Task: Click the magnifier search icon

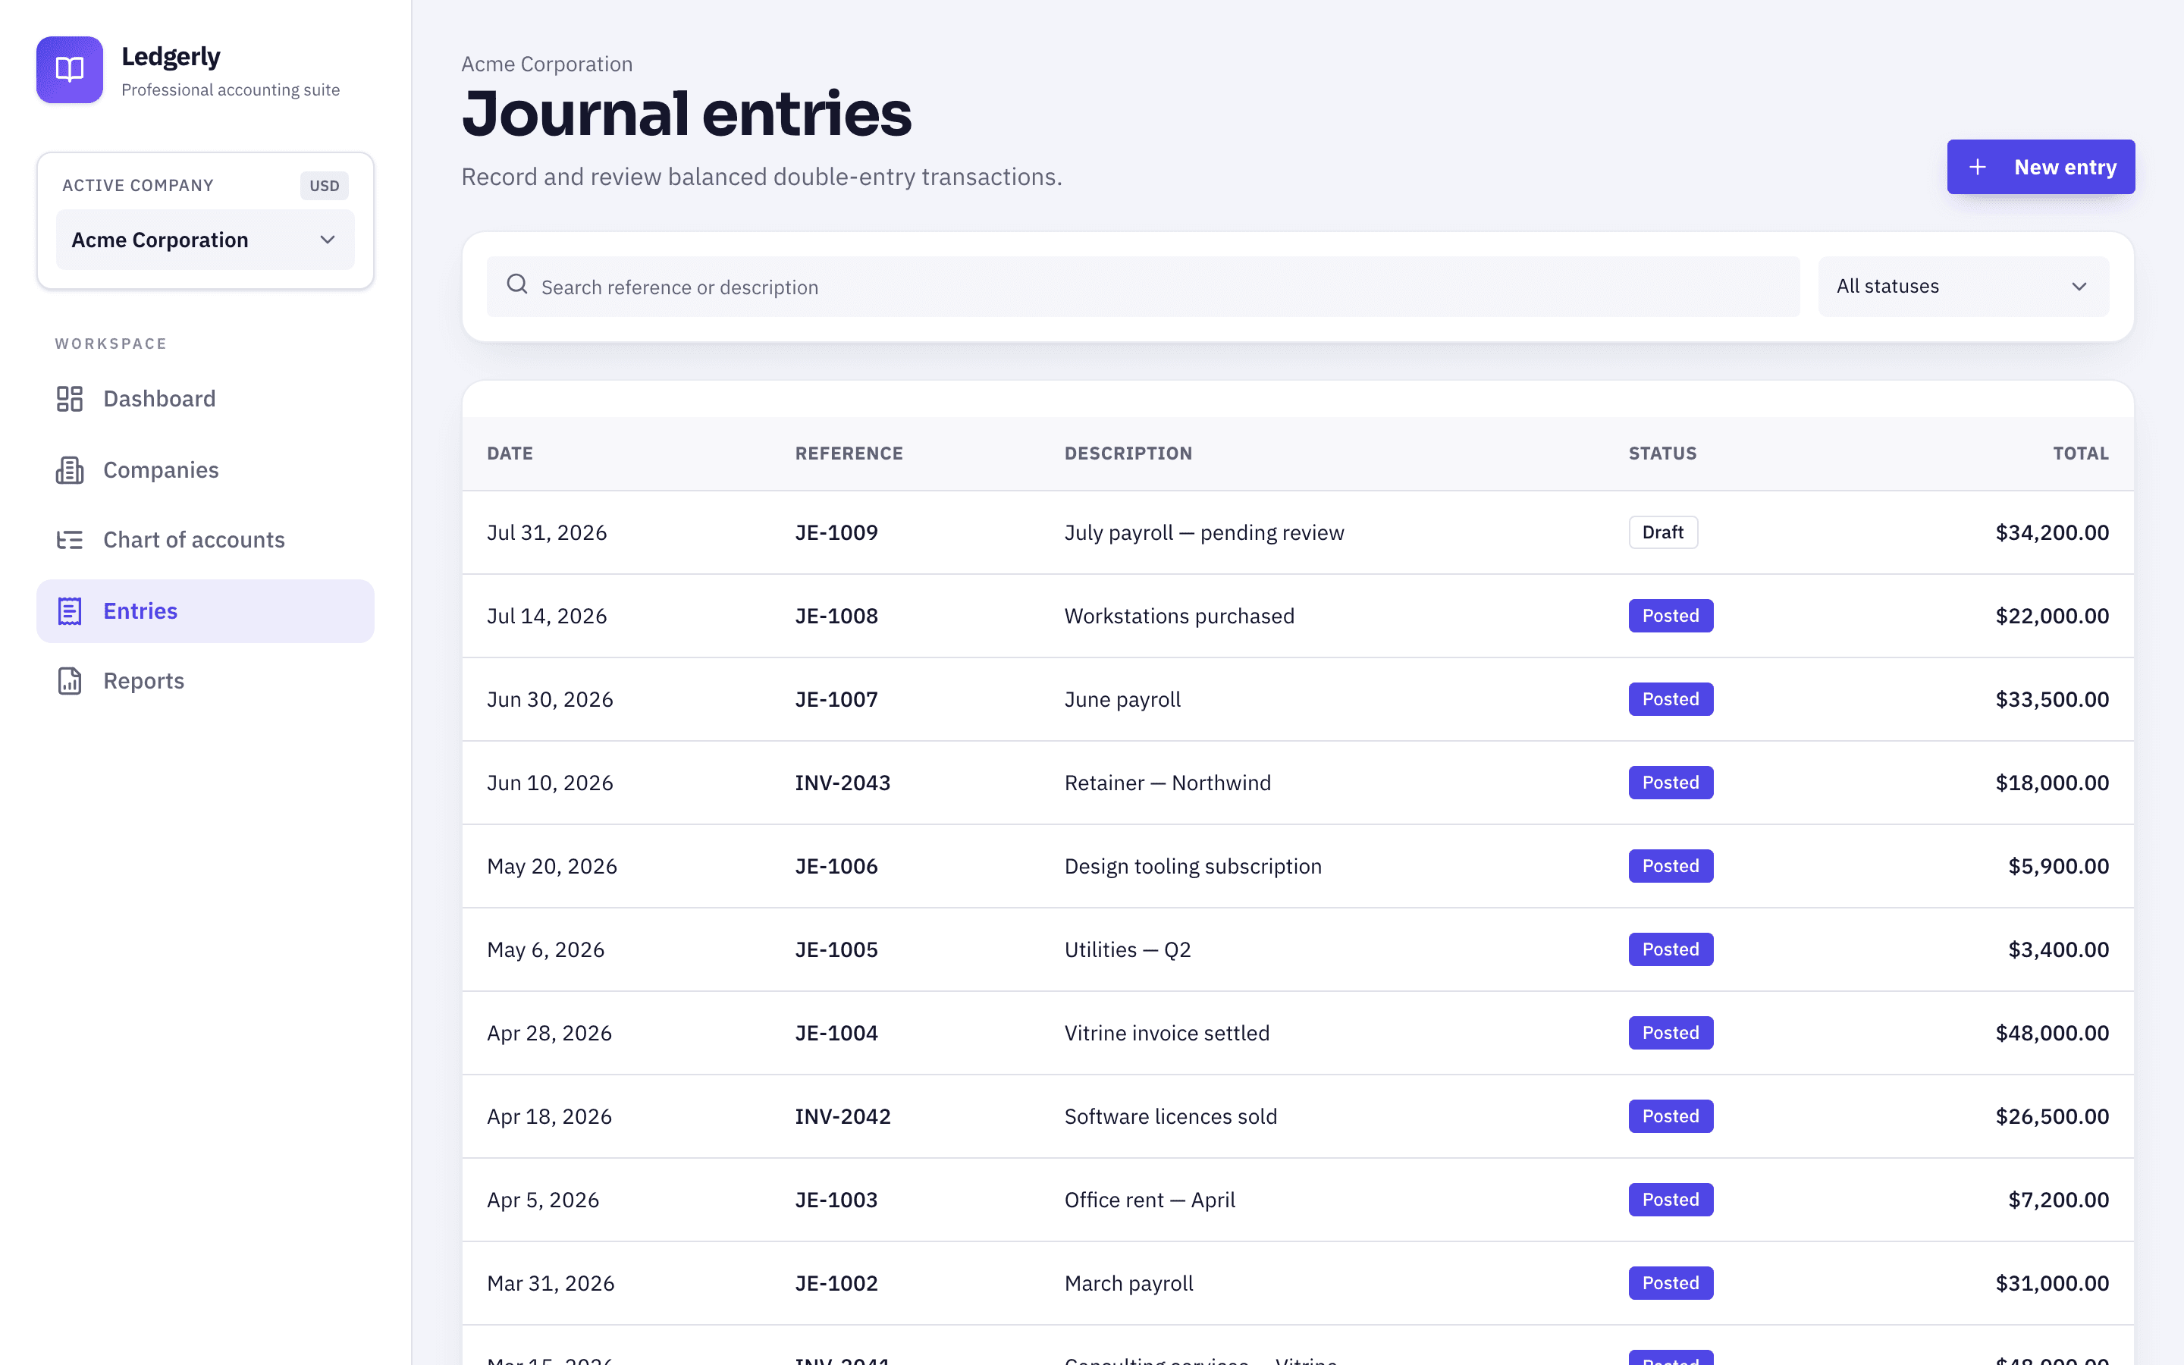Action: tap(517, 284)
